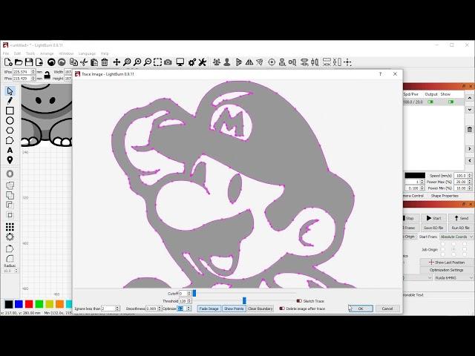Zoom in with the plus magnifier
Screen dimensions: 475x356
tap(137, 62)
